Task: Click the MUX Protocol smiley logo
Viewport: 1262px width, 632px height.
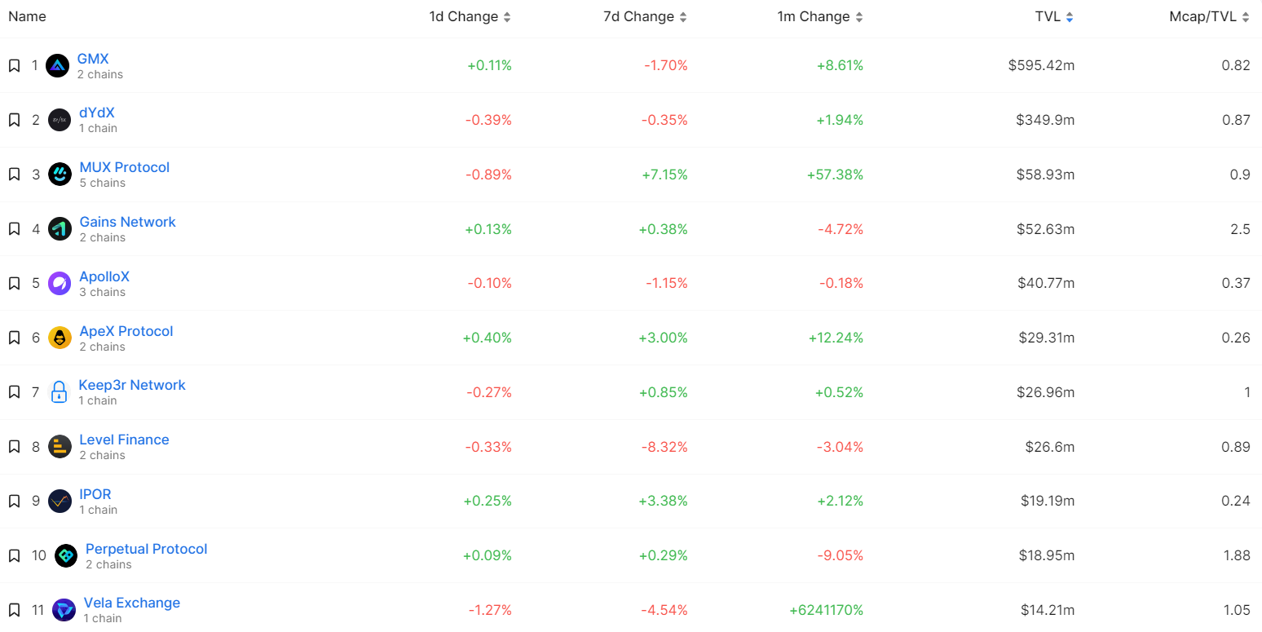Action: point(60,175)
